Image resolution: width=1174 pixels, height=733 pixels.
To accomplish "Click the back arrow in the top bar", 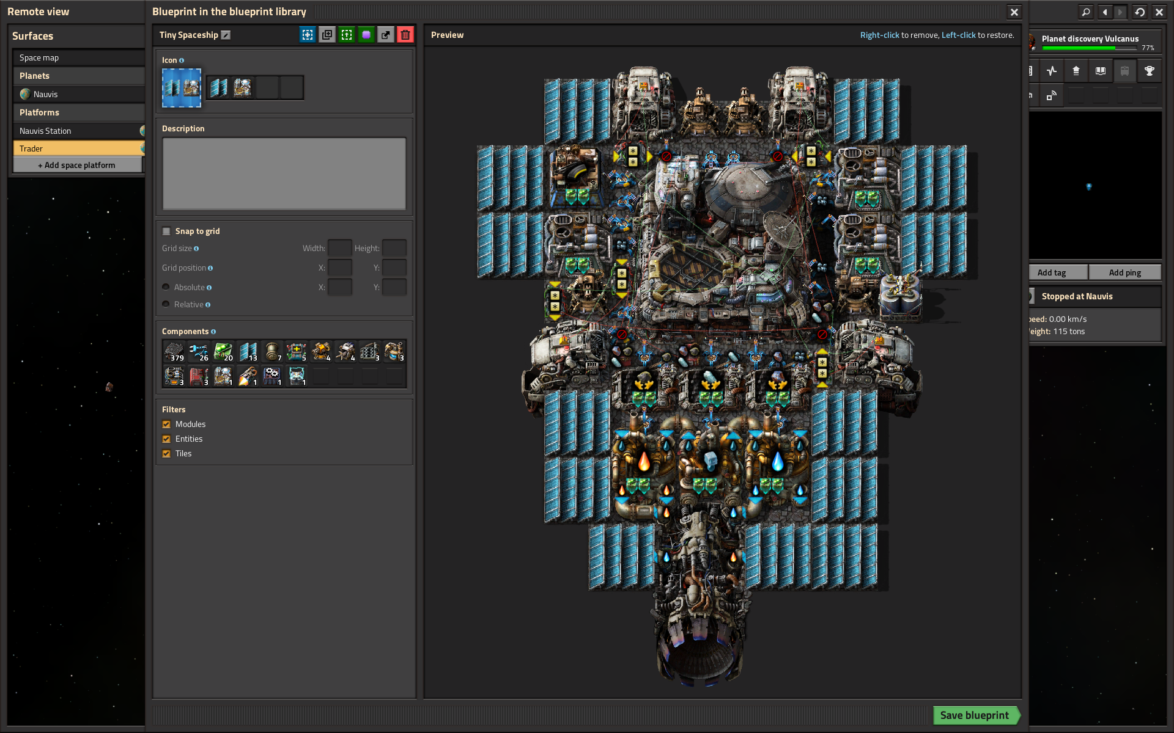I will coord(1105,12).
